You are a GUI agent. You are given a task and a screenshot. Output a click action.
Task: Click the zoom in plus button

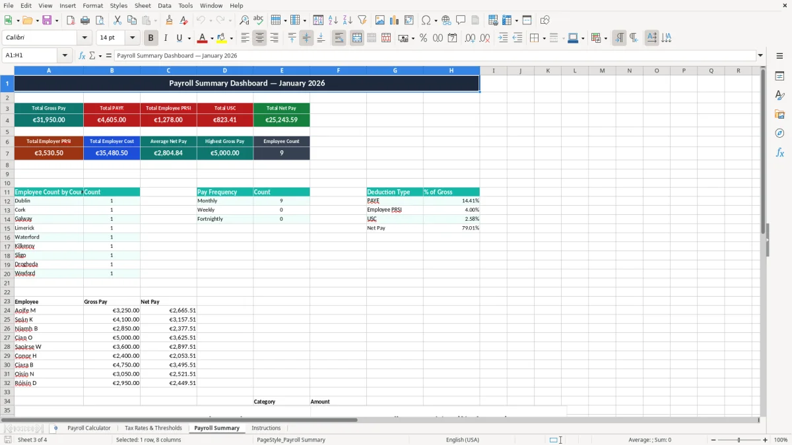point(766,440)
